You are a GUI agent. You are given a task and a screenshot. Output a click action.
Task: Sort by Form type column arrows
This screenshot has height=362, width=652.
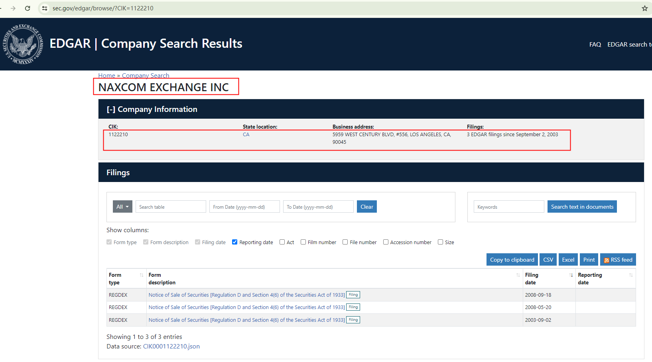(141, 275)
